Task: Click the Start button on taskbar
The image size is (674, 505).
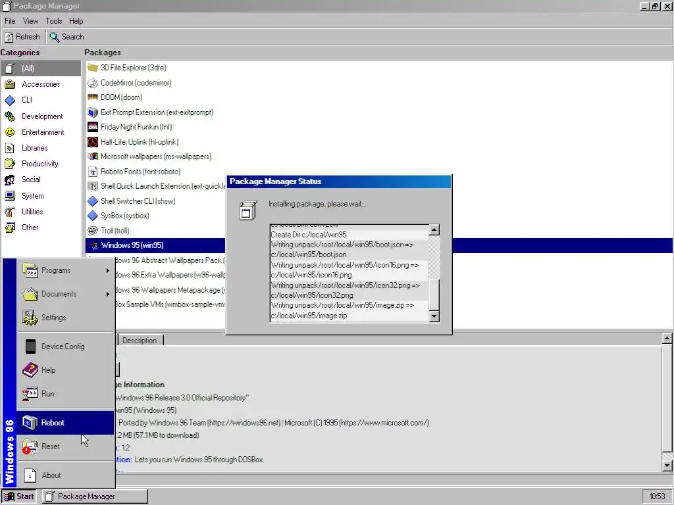Action: click(x=19, y=496)
